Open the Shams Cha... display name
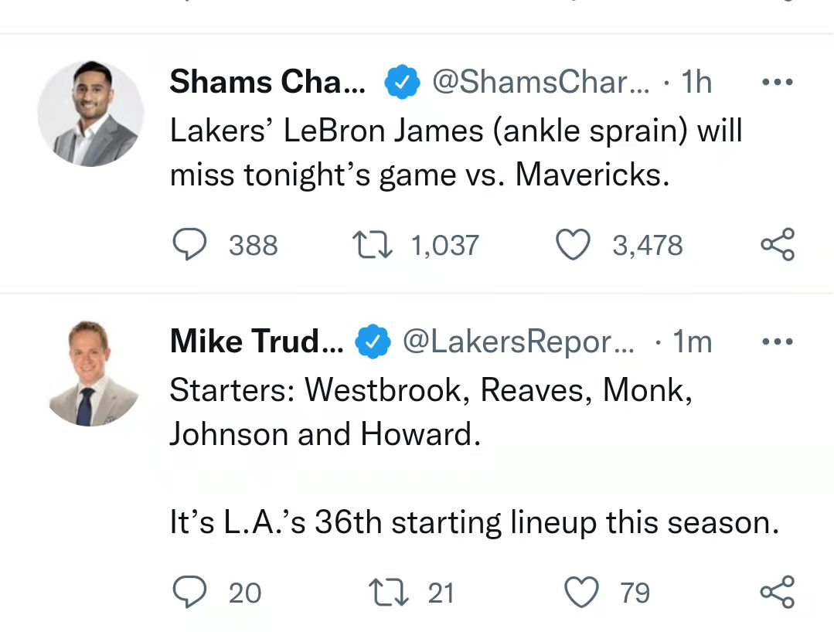 (267, 82)
